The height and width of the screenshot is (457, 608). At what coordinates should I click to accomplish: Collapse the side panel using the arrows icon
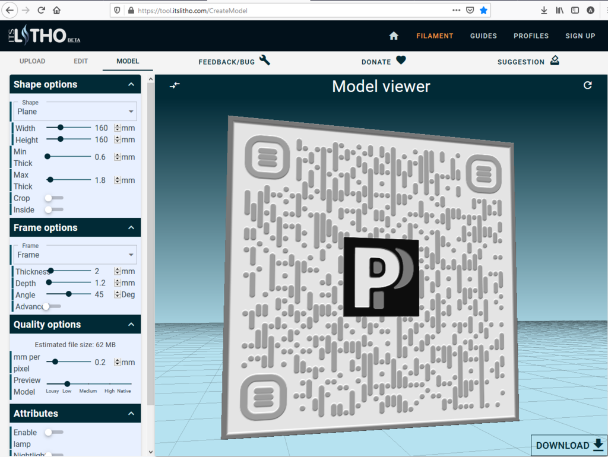coord(175,85)
